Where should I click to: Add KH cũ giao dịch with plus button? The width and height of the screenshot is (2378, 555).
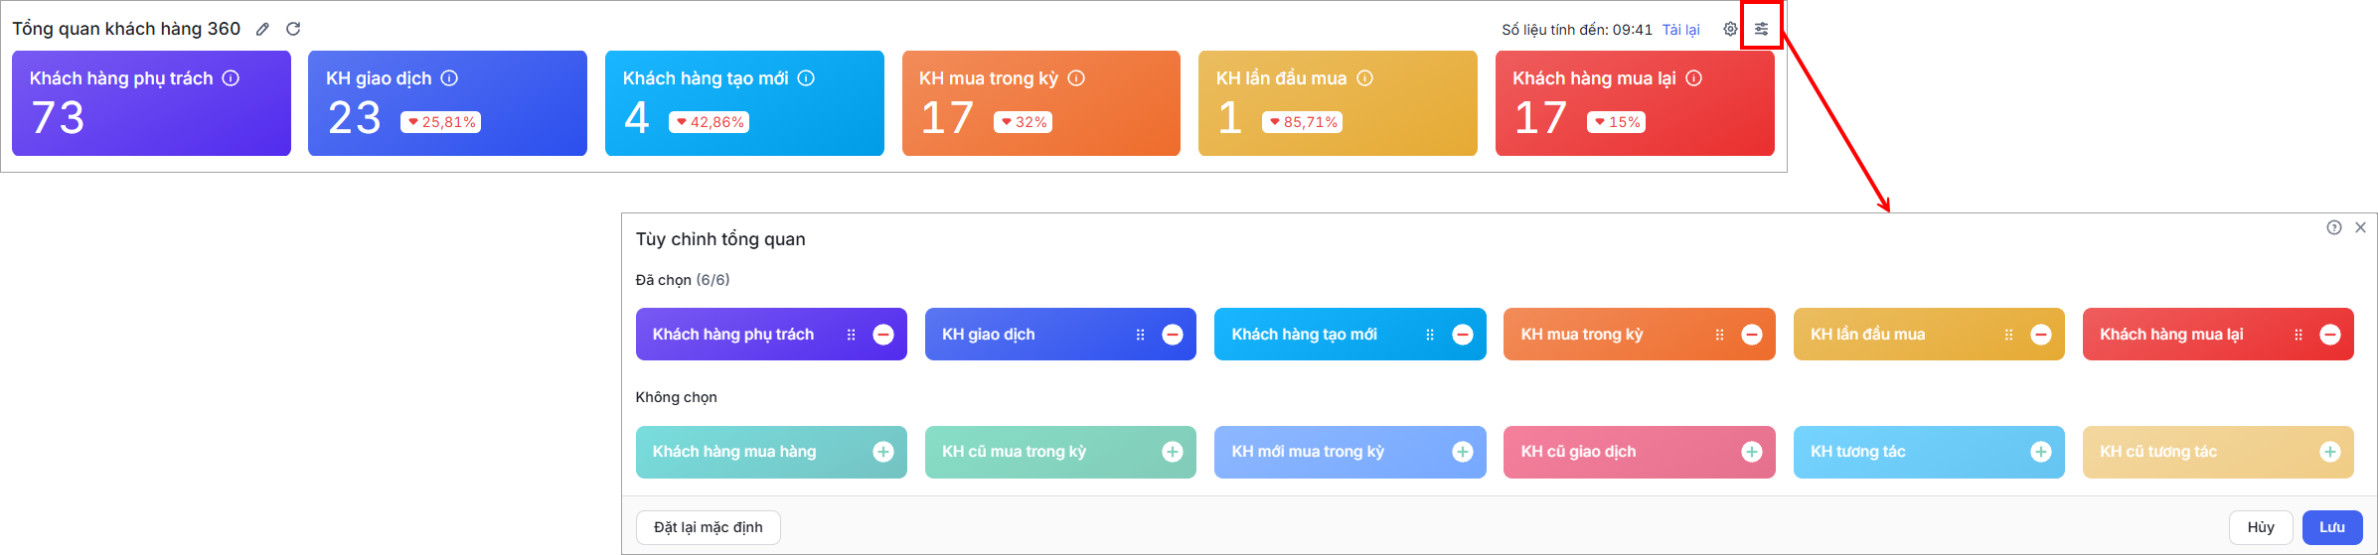pyautogui.click(x=1752, y=452)
